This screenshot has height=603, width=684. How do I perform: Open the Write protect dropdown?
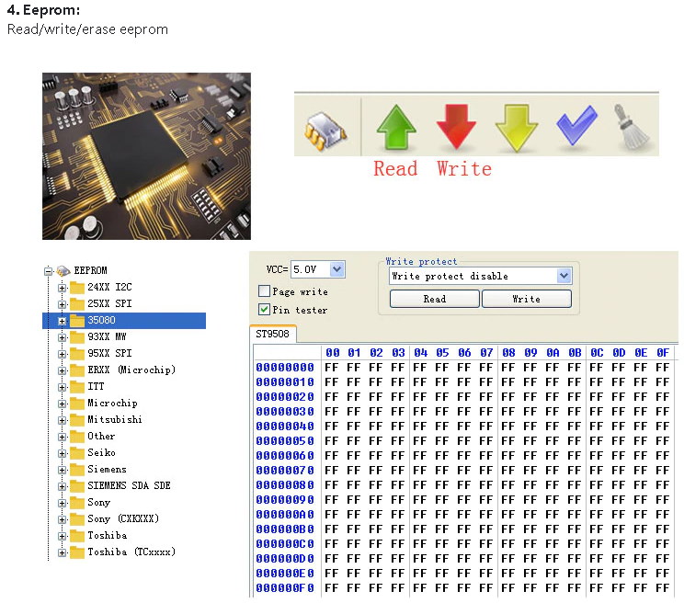[x=564, y=276]
